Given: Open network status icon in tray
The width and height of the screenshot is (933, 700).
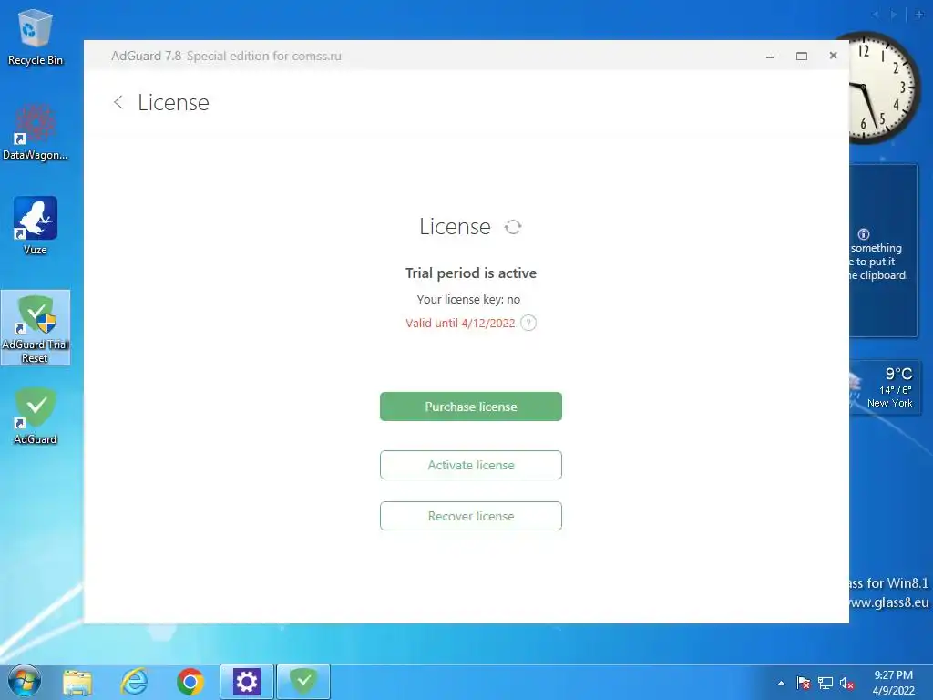Looking at the screenshot, I should tap(825, 683).
